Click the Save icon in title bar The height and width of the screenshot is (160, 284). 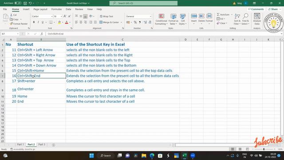(x=25, y=3)
